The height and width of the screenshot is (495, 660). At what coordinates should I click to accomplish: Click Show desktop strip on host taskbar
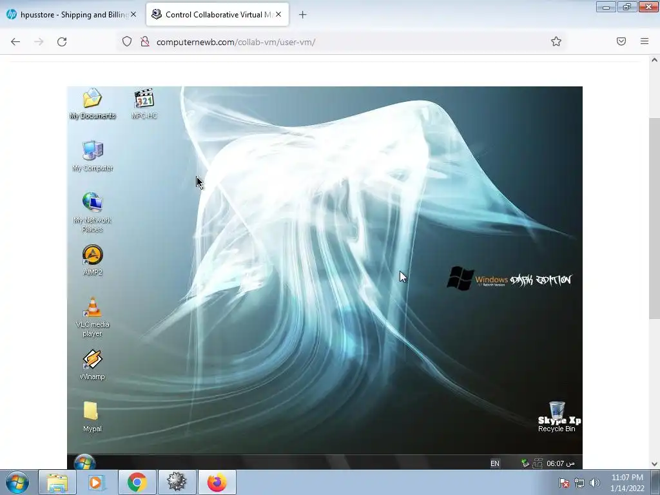(x=655, y=482)
